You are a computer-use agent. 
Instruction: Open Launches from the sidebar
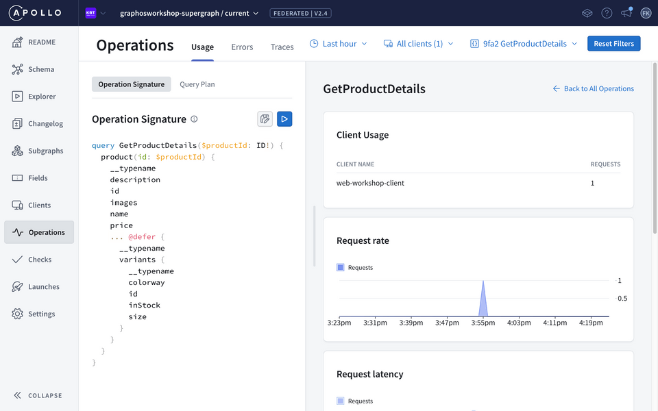(x=39, y=287)
